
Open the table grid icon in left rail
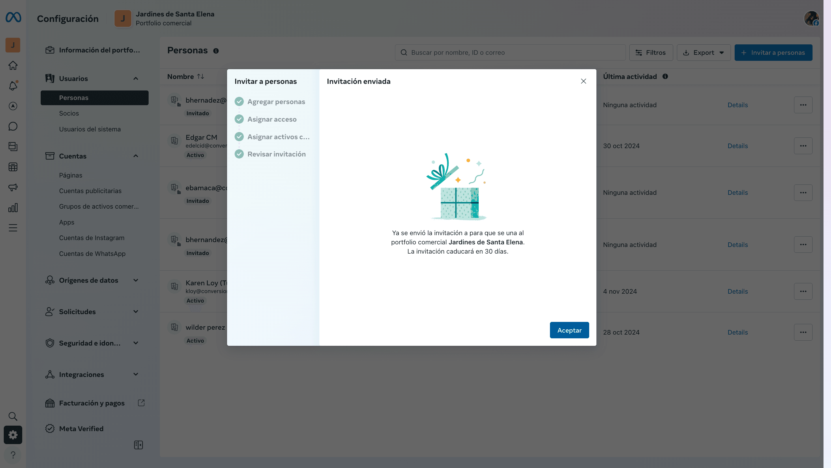pos(13,167)
